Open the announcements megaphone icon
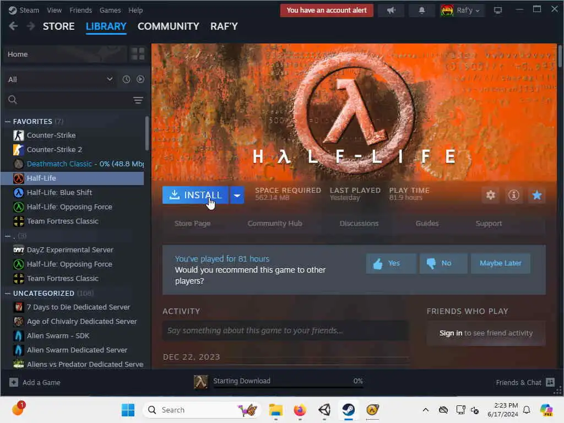The image size is (564, 423). tap(391, 10)
